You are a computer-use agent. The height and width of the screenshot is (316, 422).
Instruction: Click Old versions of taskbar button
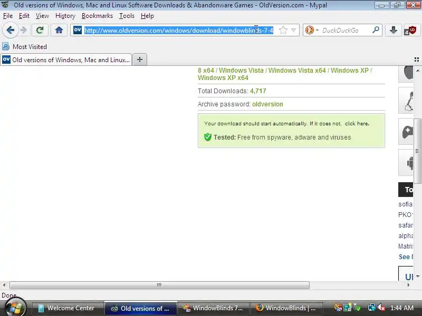[141, 308]
